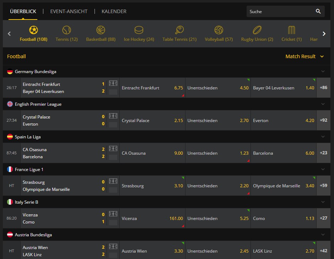This screenshot has width=334, height=259.
Task: Open pitch view for Eintracht Frankfurt match
Action: [x=113, y=83]
